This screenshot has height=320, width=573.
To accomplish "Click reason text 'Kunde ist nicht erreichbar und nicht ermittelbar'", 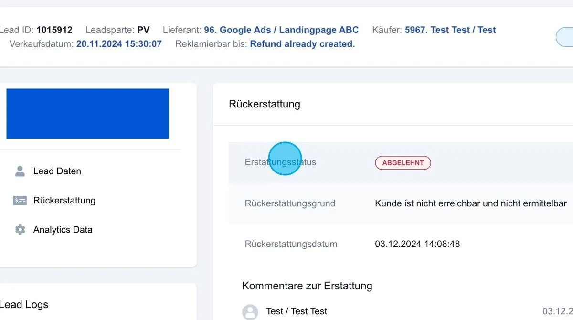I will [471, 203].
